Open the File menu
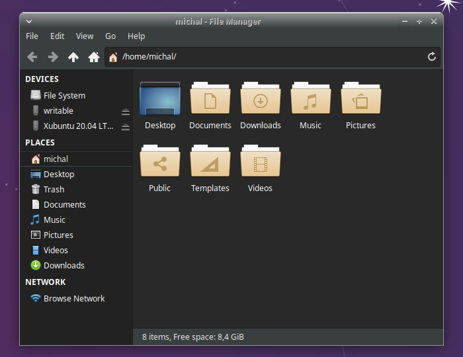 32,36
